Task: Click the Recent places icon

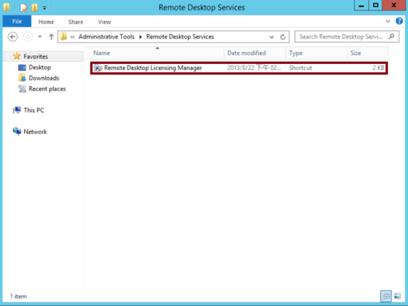Action: point(22,89)
